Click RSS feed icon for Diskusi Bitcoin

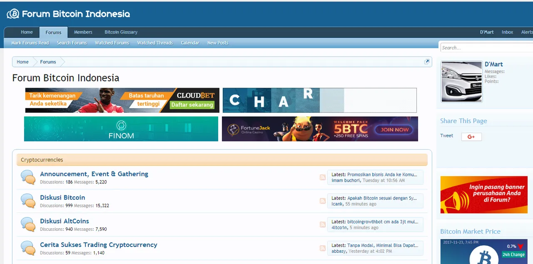click(323, 201)
